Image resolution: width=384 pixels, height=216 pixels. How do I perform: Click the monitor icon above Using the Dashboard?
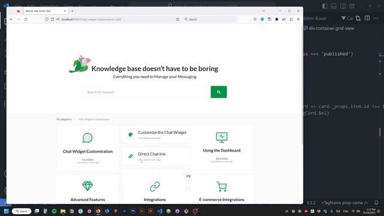pos(221,137)
